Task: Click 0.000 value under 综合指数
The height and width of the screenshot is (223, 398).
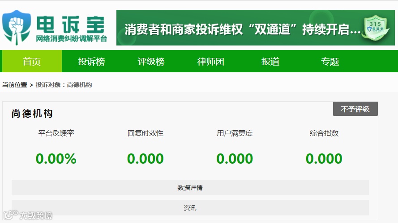Action: click(324, 159)
